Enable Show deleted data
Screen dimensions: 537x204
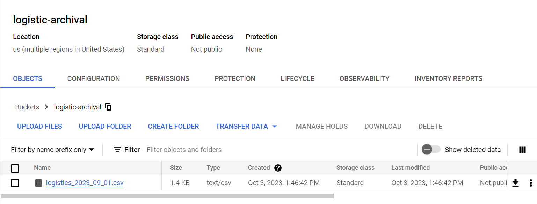tap(431, 149)
